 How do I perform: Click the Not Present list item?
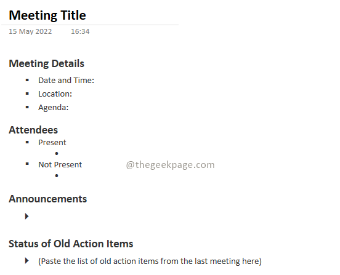click(x=60, y=165)
